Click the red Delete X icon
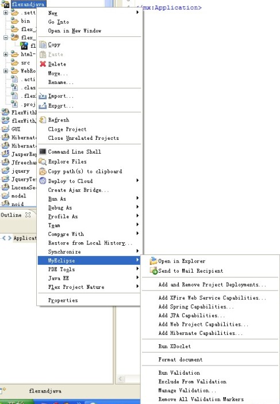The width and height of the screenshot is (280, 404). point(43,64)
